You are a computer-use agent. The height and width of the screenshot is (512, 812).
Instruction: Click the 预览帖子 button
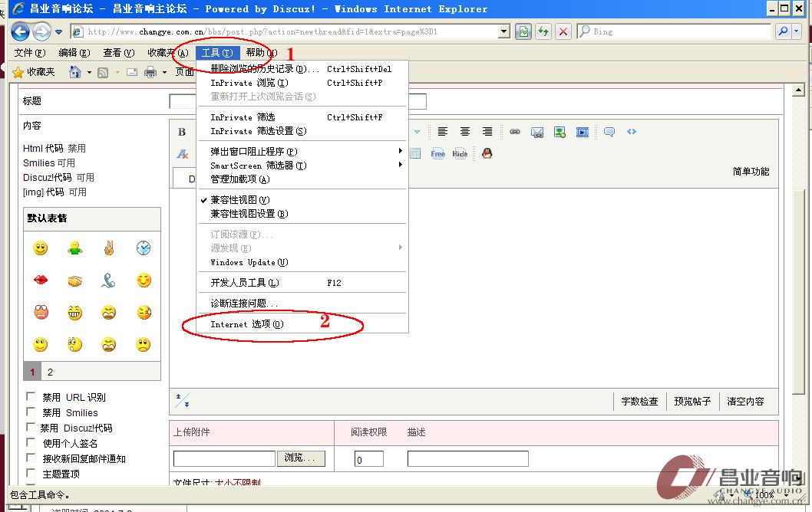[692, 402]
